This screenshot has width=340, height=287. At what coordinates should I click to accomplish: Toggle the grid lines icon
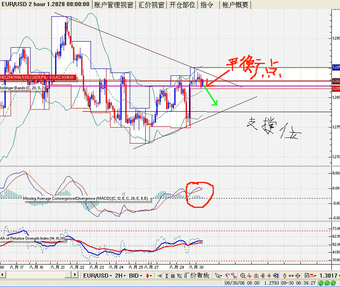[173, 275]
